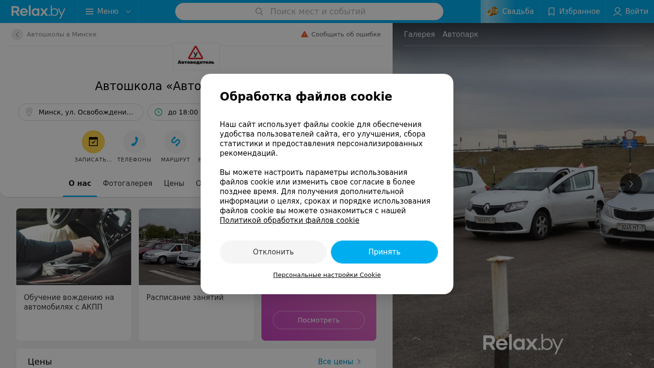Decline cookies with Отклонить
The height and width of the screenshot is (368, 654).
pyautogui.click(x=273, y=252)
